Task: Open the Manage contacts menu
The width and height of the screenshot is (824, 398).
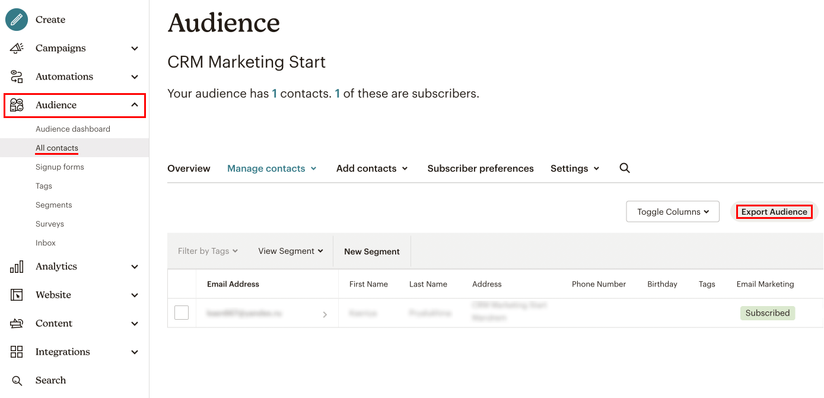Action: 271,168
